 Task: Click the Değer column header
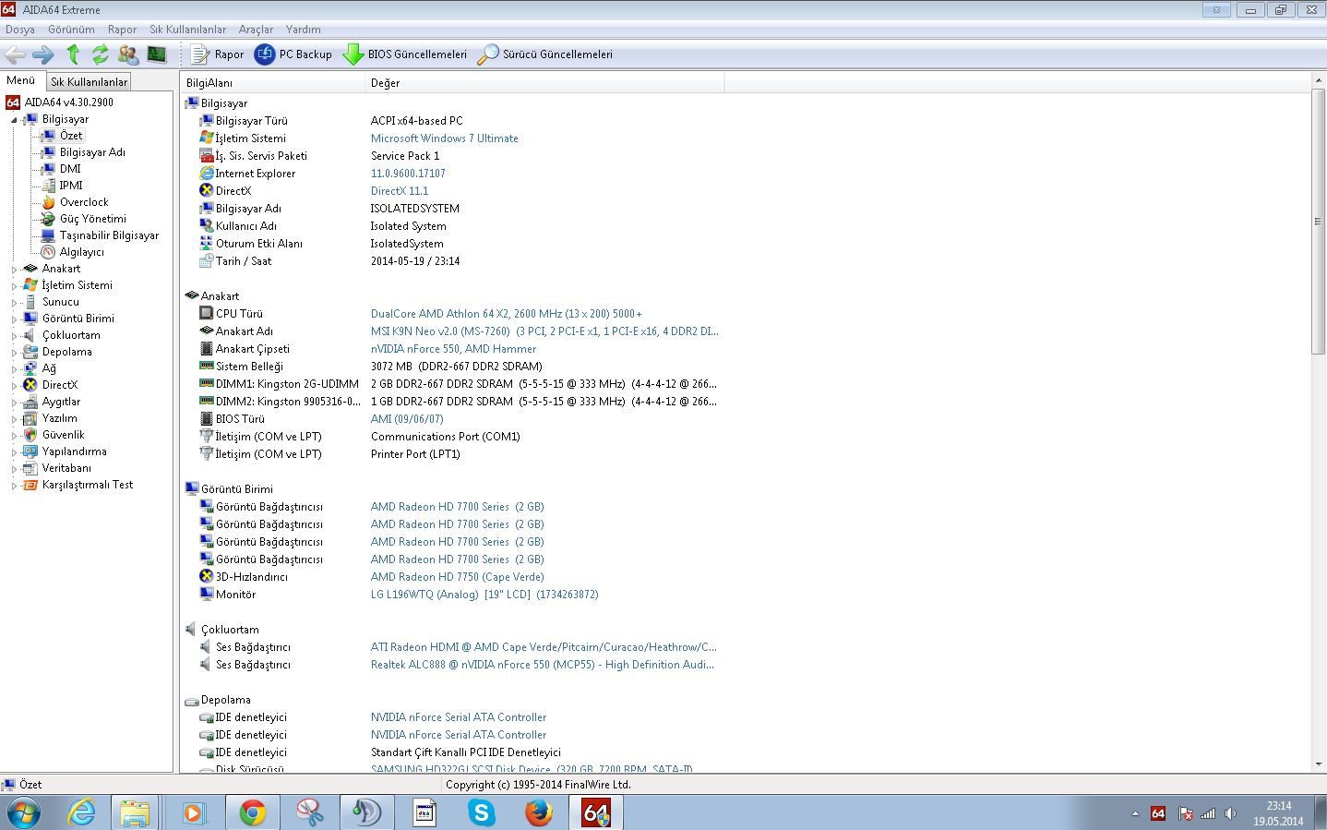544,83
